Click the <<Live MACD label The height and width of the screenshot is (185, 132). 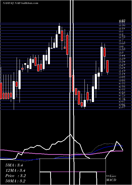tap(111, 178)
